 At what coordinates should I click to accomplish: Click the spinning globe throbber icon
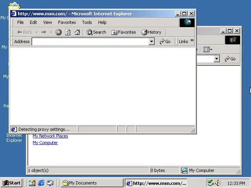tap(187, 23)
